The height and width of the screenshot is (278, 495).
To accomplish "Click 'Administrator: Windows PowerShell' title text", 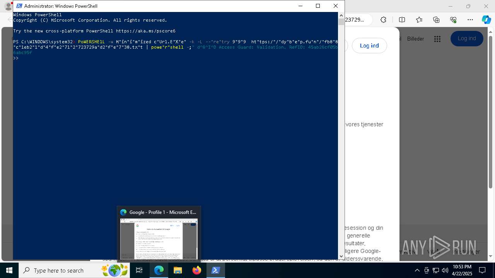I will tap(61, 6).
